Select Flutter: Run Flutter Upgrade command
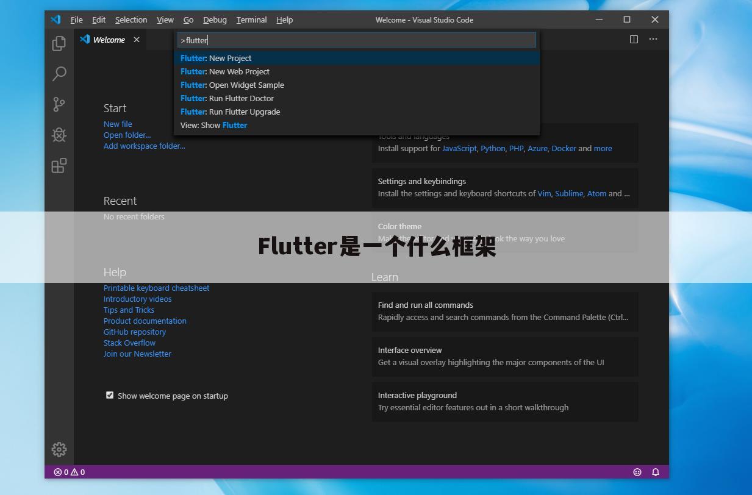 click(x=357, y=112)
